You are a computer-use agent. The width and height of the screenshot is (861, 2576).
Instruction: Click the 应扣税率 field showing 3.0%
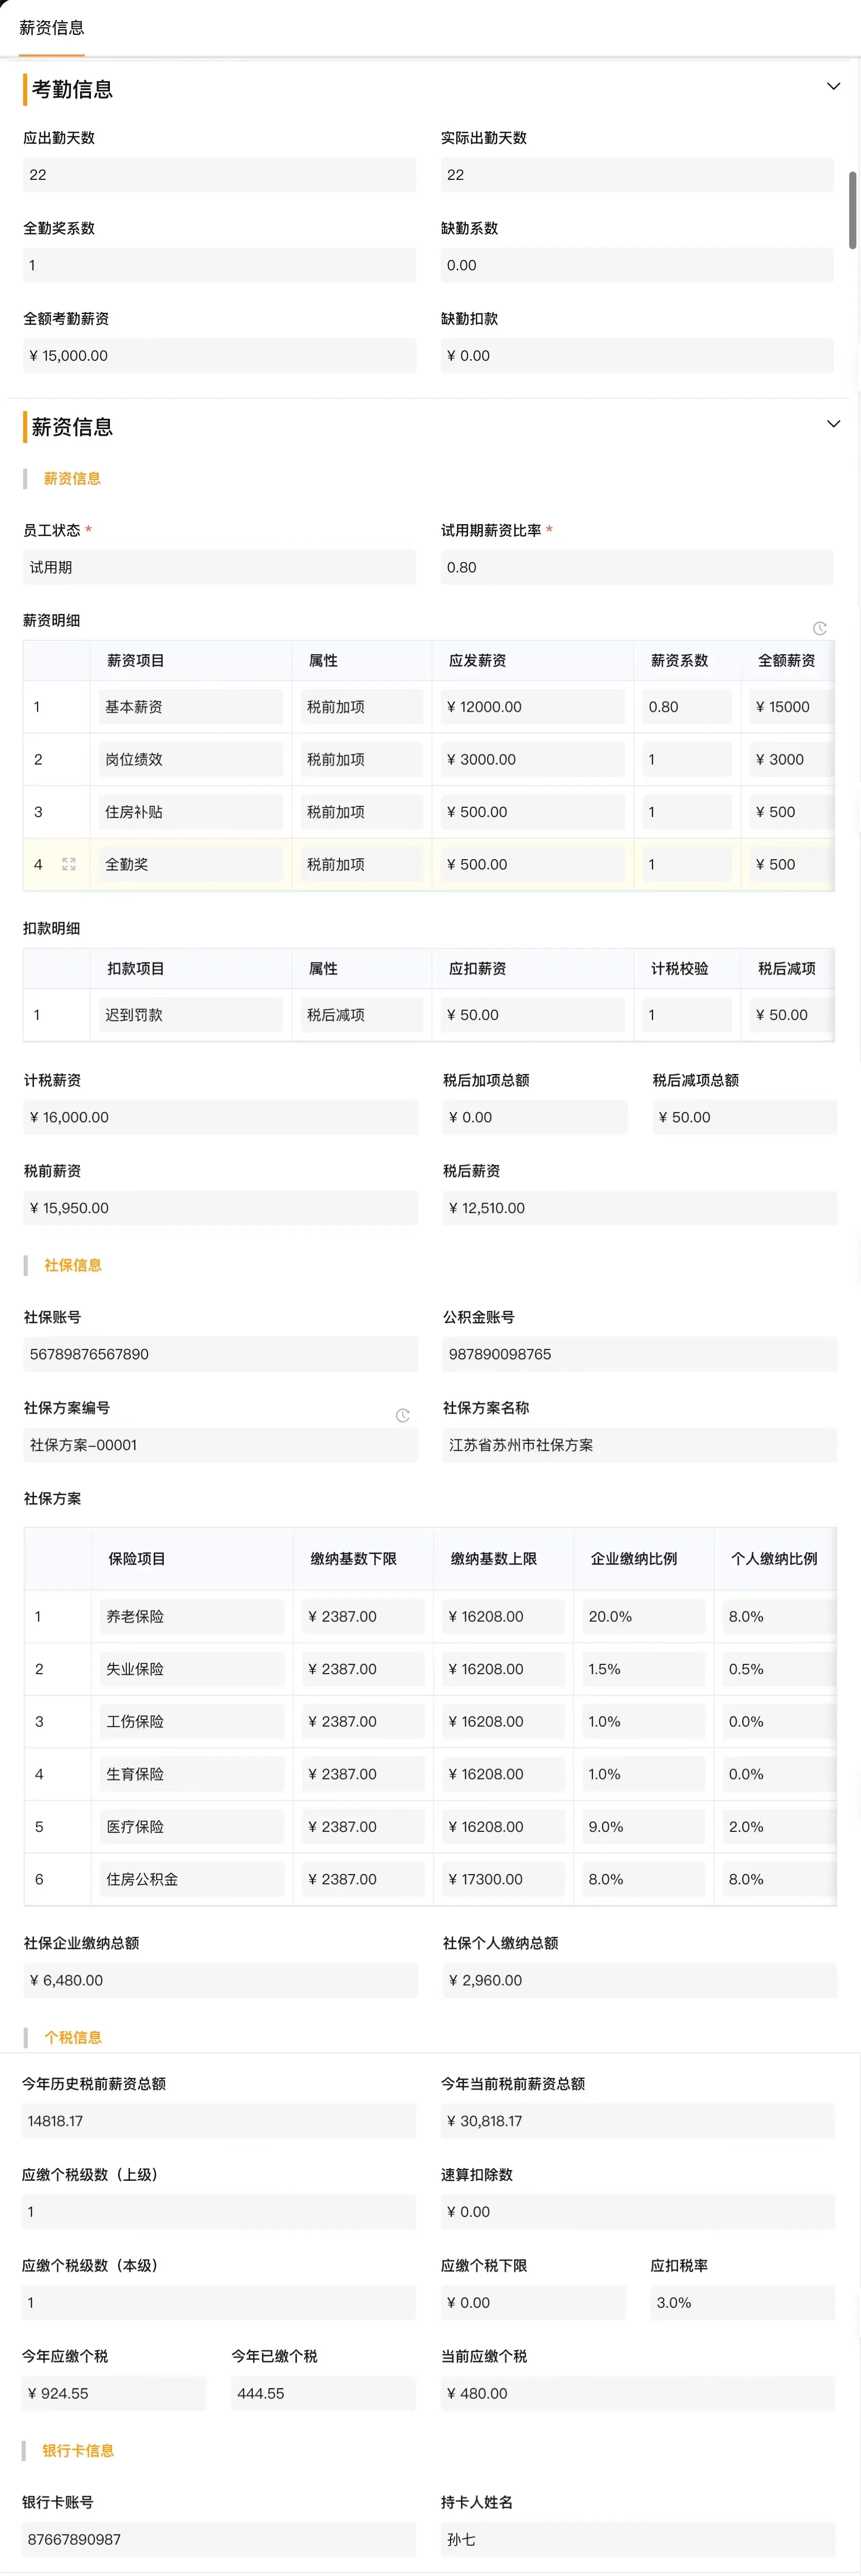[743, 2302]
